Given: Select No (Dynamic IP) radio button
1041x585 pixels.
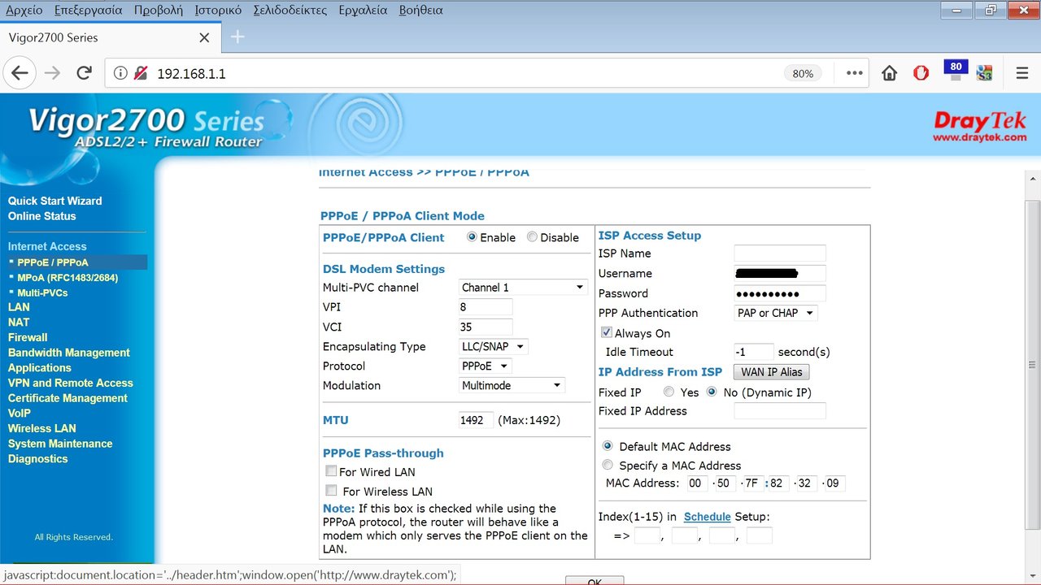Looking at the screenshot, I should pos(712,392).
